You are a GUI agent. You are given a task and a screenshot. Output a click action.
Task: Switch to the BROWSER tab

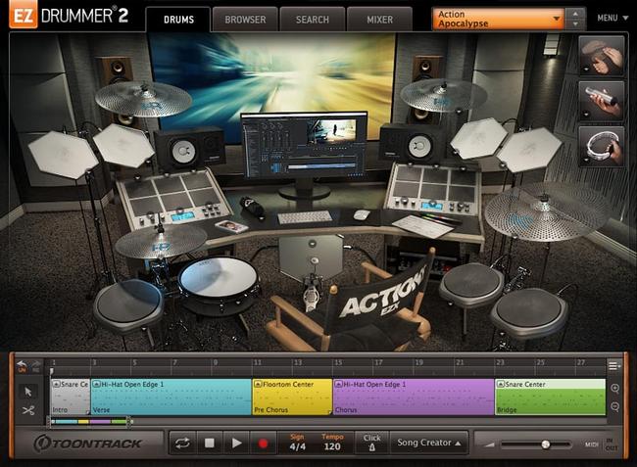point(245,20)
